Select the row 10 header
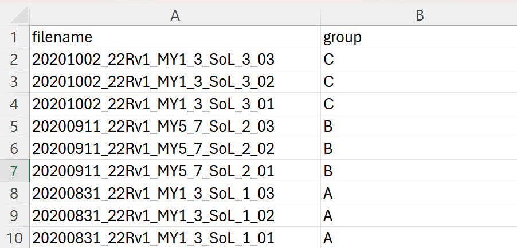Screen dimensions: 517x248 tap(14, 238)
